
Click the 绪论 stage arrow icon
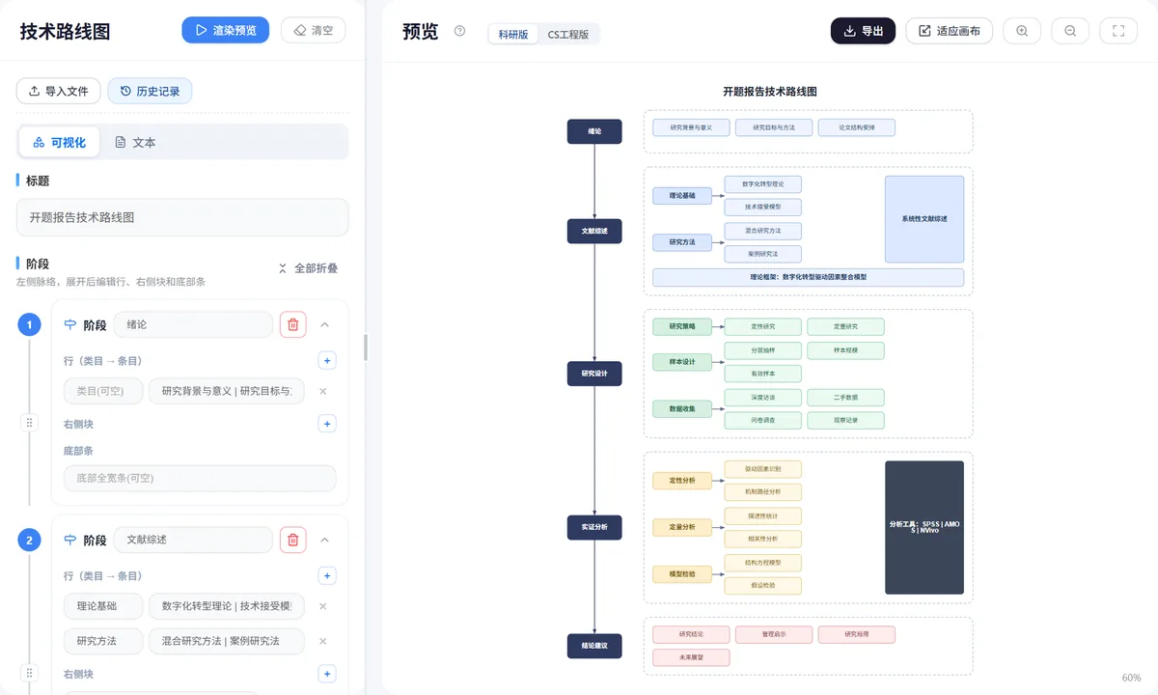pyautogui.click(x=69, y=324)
